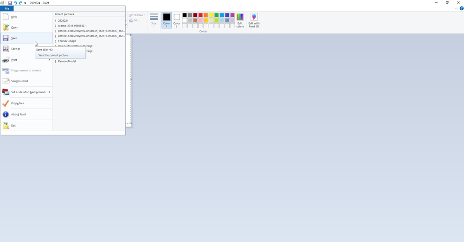Click Edit with Paint 3D
This screenshot has width=464, height=242.
click(254, 20)
